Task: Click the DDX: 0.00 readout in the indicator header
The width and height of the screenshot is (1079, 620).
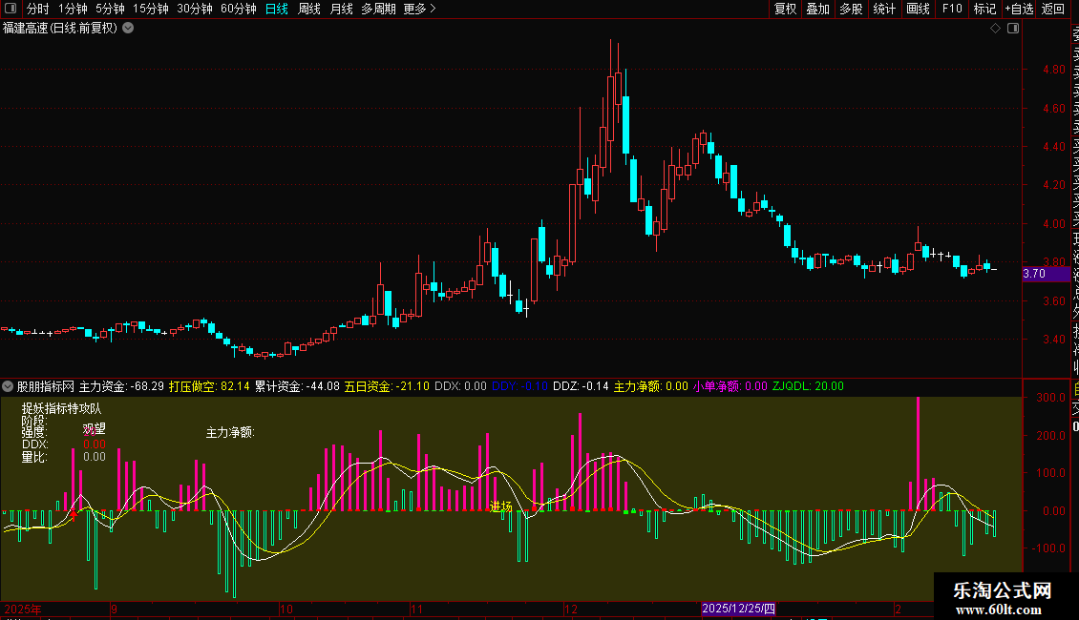Action: pyautogui.click(x=460, y=386)
